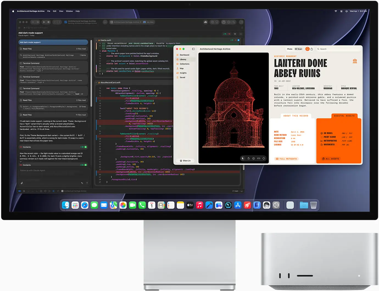This screenshot has width=379, height=291.
Task: Attach a file with the paperclip icon
Action: [22, 183]
